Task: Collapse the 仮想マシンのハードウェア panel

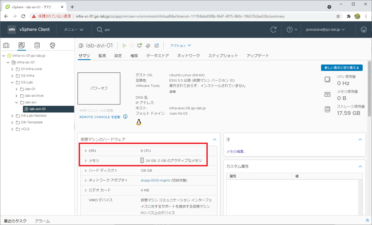Action: (x=215, y=140)
